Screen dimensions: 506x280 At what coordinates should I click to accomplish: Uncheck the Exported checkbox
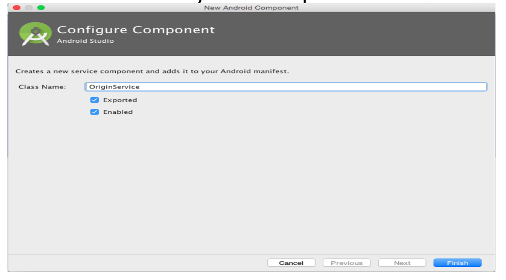tap(95, 100)
